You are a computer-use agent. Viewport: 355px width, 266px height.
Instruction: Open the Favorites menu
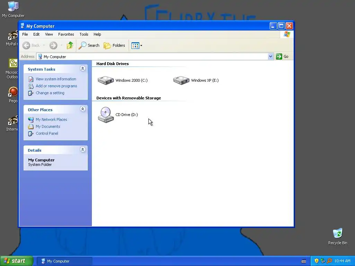click(66, 34)
